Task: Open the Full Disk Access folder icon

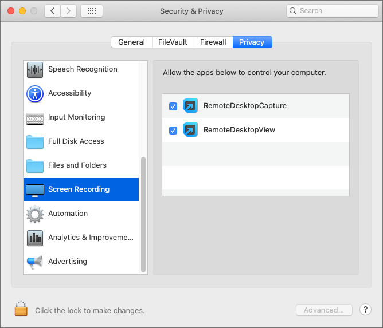Action: coord(35,141)
